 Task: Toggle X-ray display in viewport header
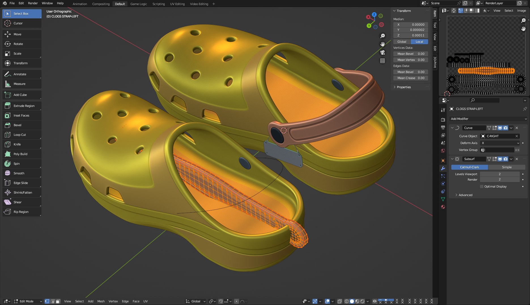click(x=340, y=301)
